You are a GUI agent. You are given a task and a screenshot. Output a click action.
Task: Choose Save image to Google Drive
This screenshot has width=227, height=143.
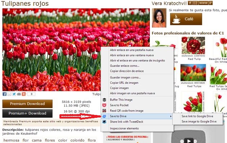point(199,121)
